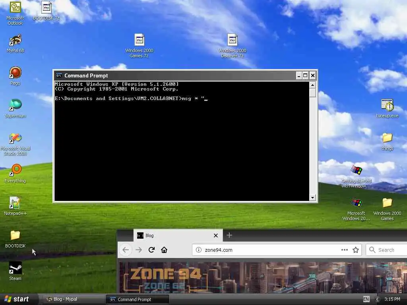This screenshot has width=407, height=305.
Task: Open a new browser tab
Action: [x=229, y=235]
